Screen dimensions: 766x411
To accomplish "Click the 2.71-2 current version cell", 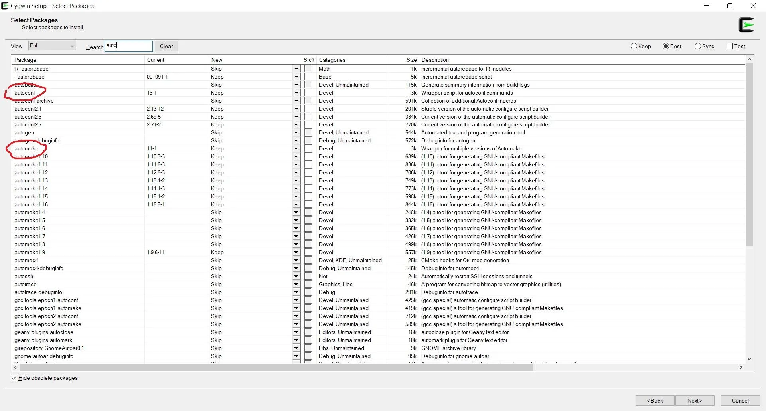I will click(154, 124).
